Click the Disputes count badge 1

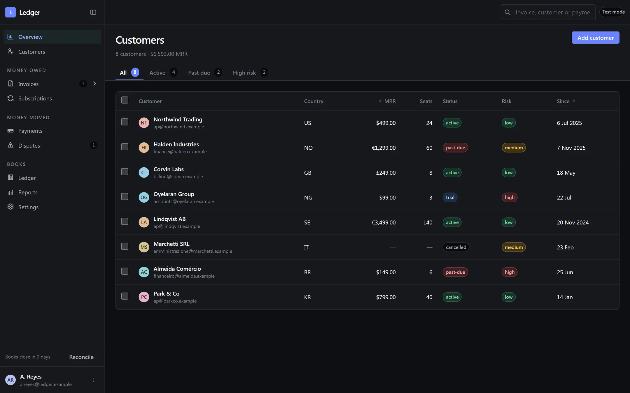pyautogui.click(x=93, y=145)
